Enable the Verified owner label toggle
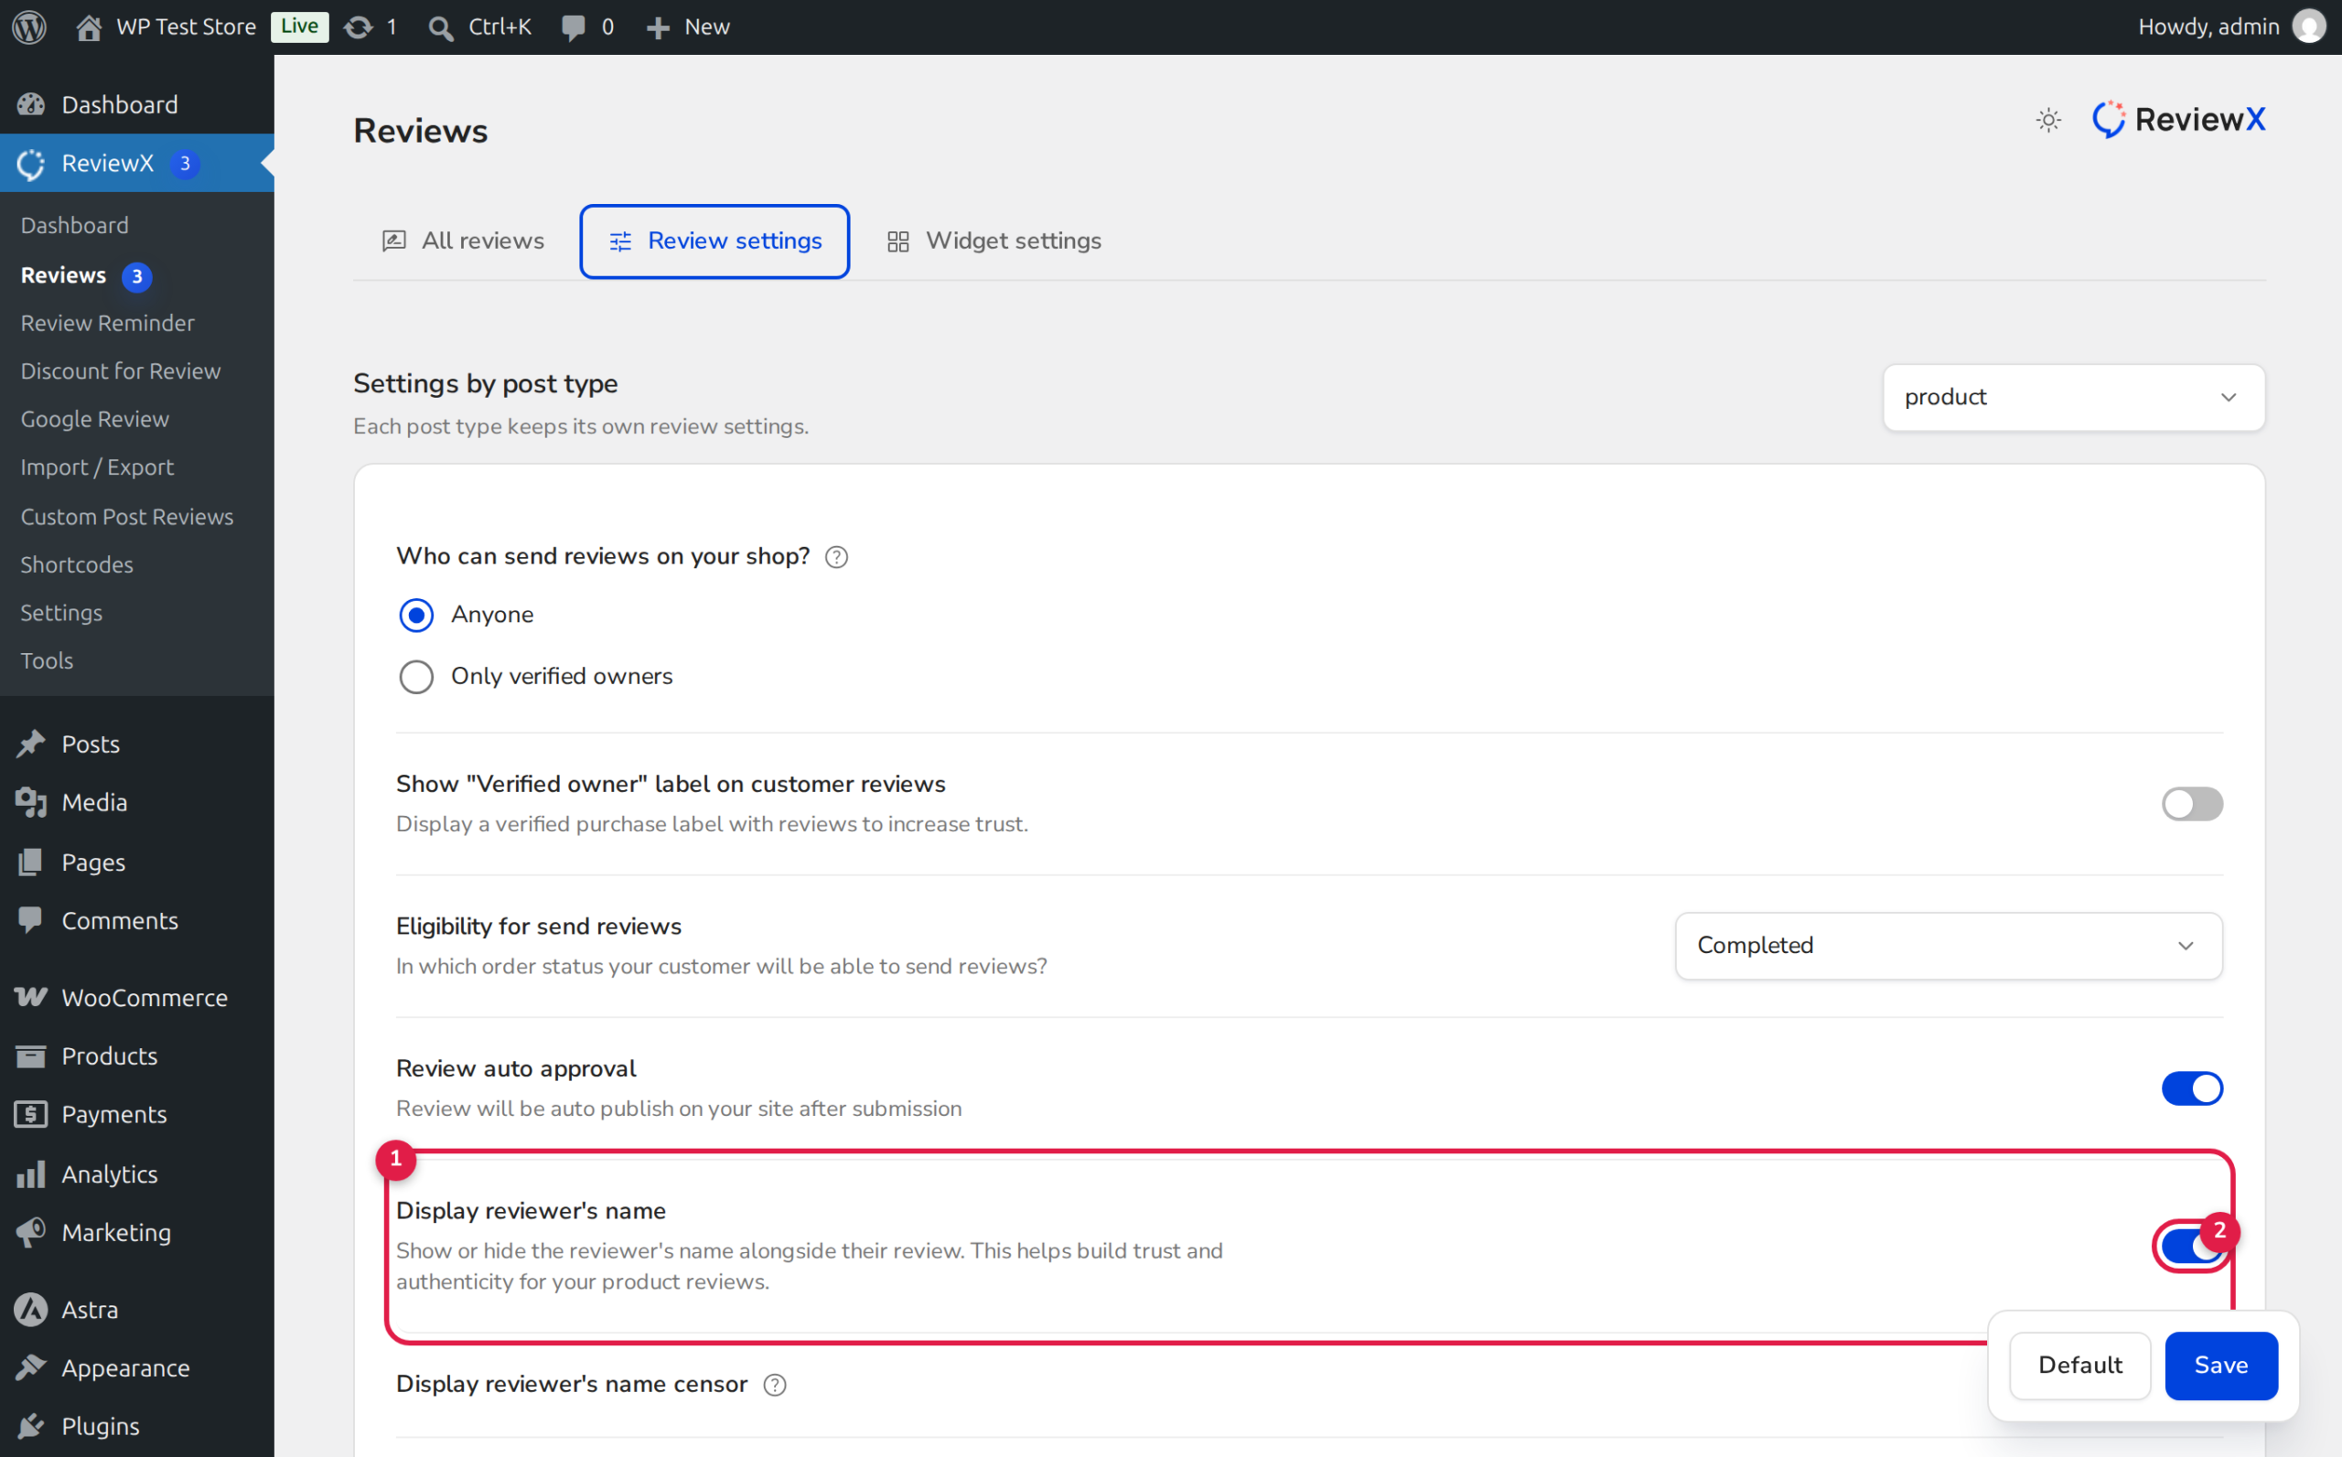The width and height of the screenshot is (2342, 1457). (2192, 804)
